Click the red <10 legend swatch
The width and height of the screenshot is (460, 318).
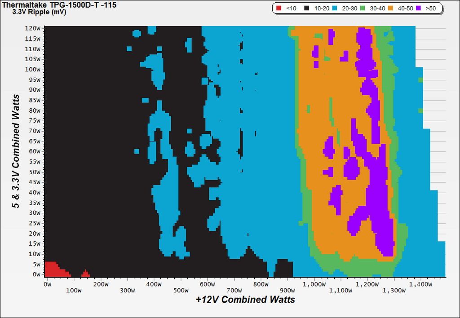pyautogui.click(x=279, y=8)
